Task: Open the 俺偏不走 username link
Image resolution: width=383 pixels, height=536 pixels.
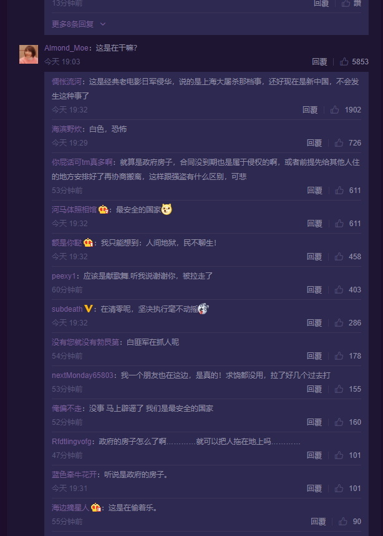Action: 67,409
